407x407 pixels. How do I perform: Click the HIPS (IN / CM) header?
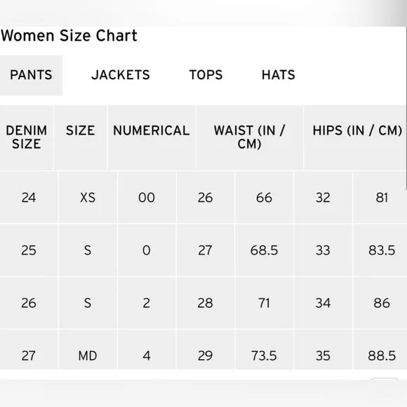(355, 138)
